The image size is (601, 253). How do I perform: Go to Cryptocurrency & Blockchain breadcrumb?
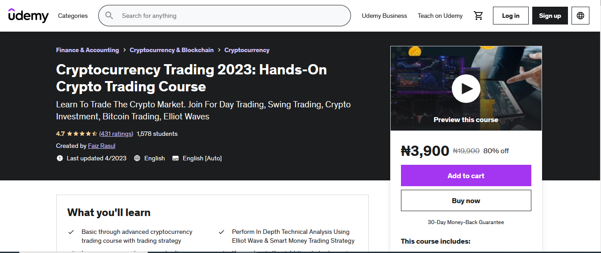pos(172,50)
